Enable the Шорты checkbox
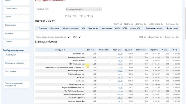The width and height of the screenshot is (186, 104). click(x=132, y=24)
